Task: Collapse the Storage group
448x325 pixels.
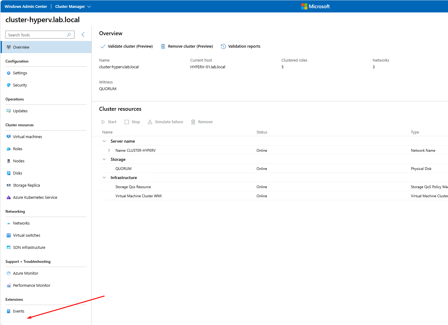Action: 104,159
